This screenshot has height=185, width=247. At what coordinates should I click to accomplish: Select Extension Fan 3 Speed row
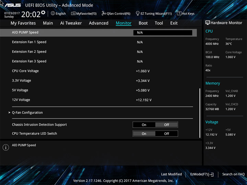pyautogui.click(x=29, y=61)
